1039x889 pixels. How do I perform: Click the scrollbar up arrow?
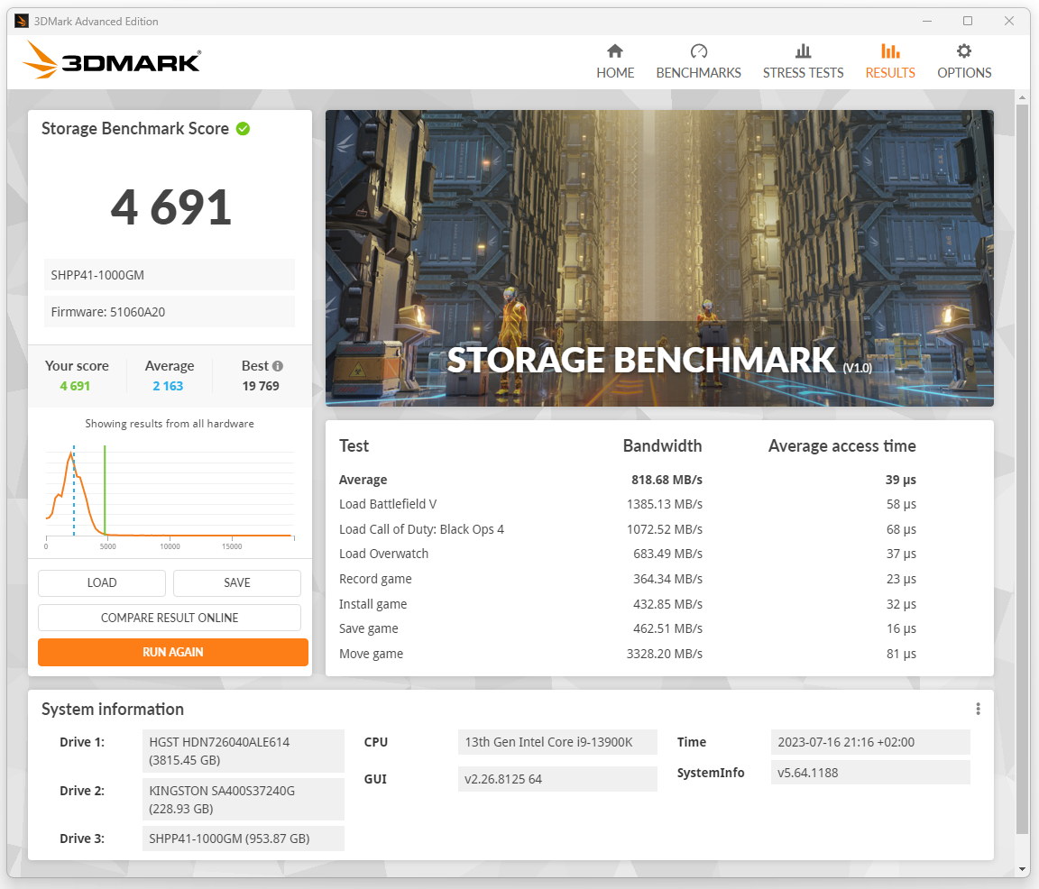pyautogui.click(x=1022, y=97)
